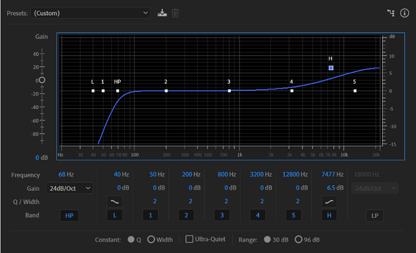Select the HP control point on graph
The height and width of the screenshot is (253, 416).
pyautogui.click(x=118, y=91)
